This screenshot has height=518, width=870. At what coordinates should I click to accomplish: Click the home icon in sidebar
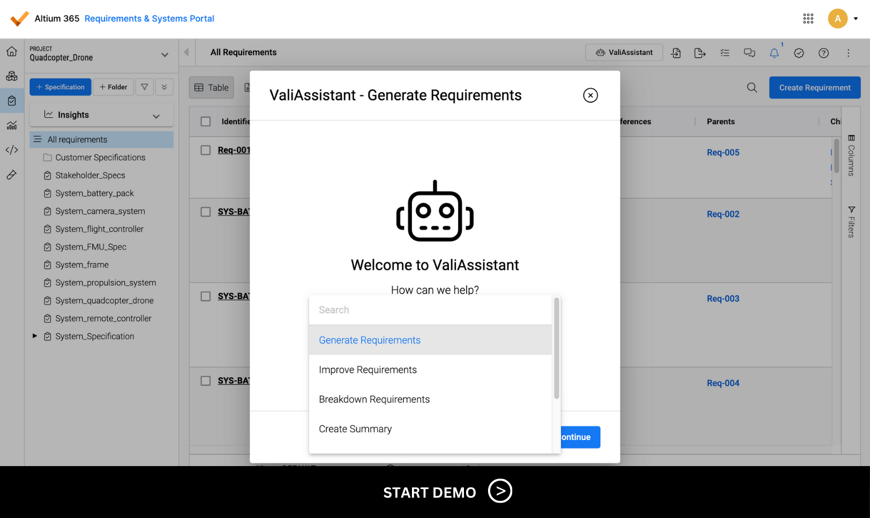tap(12, 51)
